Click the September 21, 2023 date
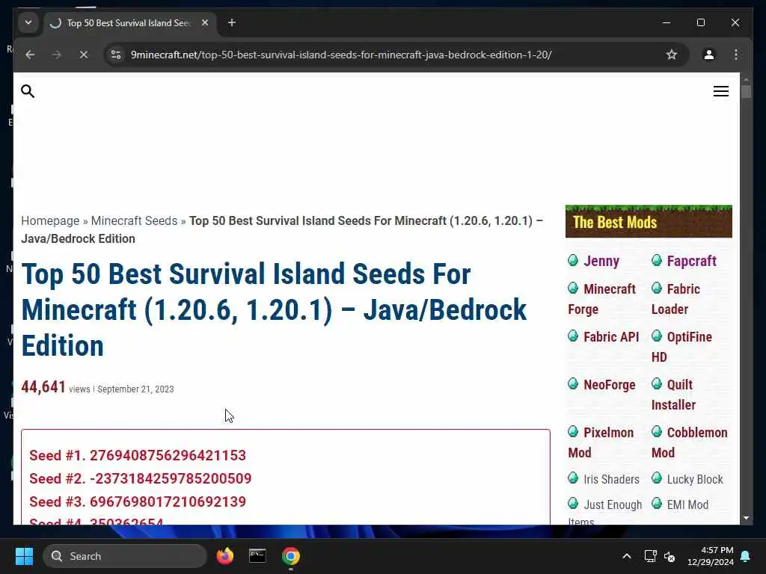Screen dimensions: 766x574 click(135, 389)
